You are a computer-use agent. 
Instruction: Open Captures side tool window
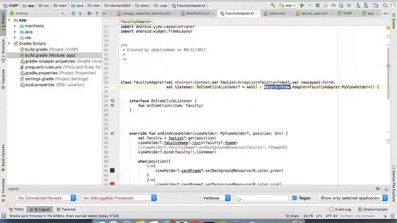(3, 79)
